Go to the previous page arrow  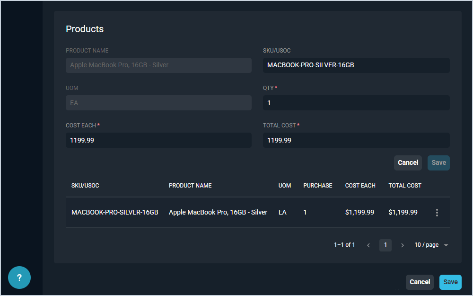tap(368, 245)
